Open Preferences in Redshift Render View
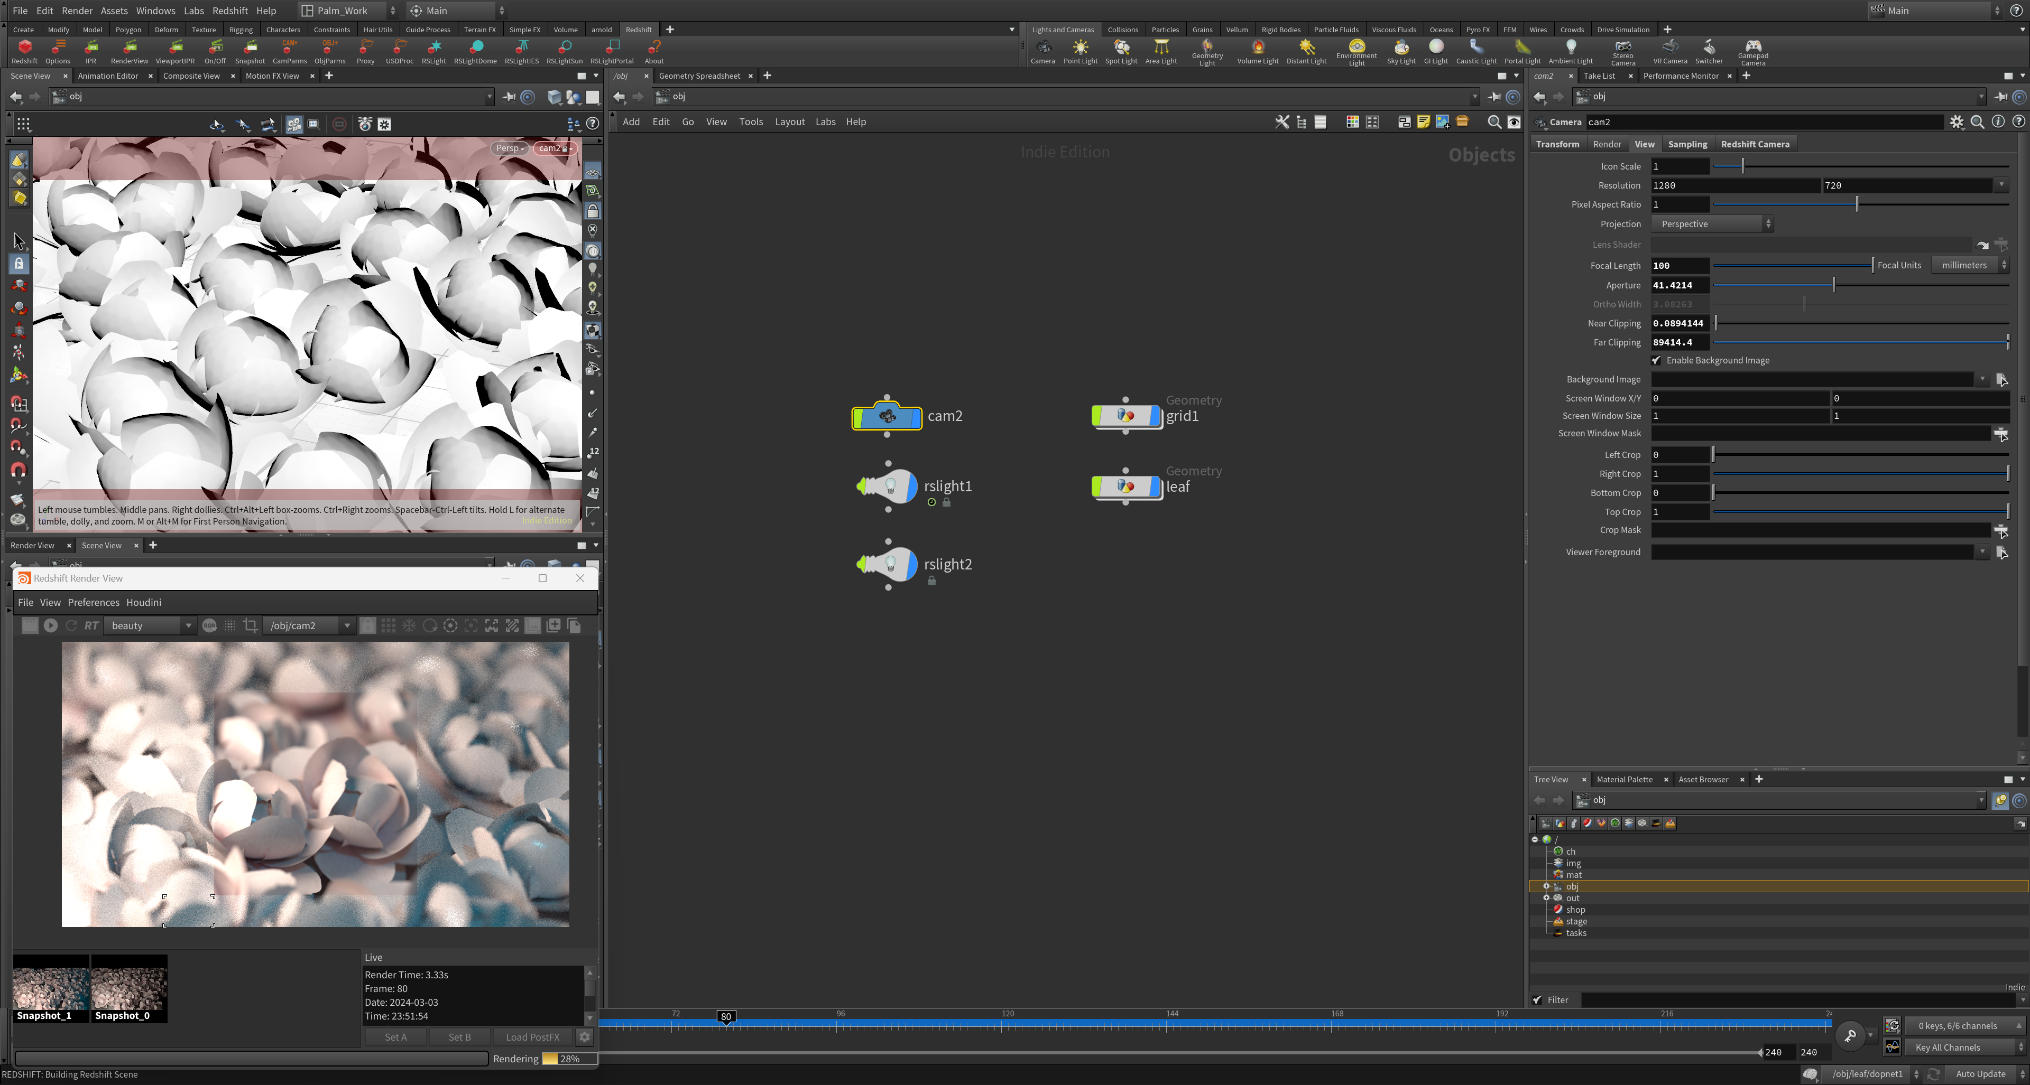2030x1085 pixels. (93, 602)
